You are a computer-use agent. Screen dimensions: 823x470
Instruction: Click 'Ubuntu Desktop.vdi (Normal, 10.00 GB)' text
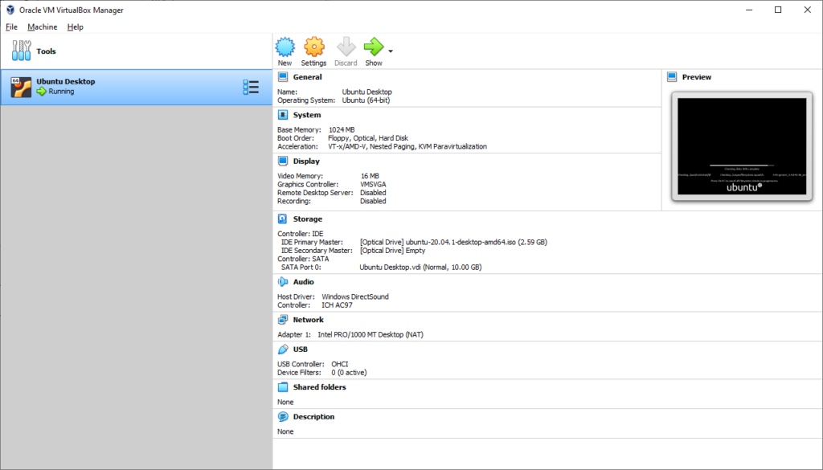[420, 268]
